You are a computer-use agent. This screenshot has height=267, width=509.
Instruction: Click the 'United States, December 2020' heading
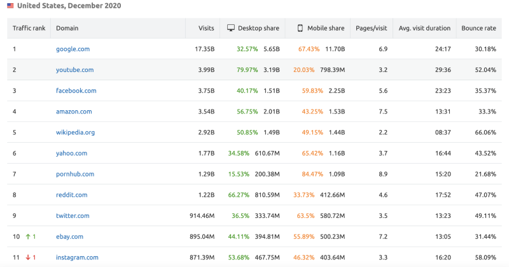tap(69, 6)
